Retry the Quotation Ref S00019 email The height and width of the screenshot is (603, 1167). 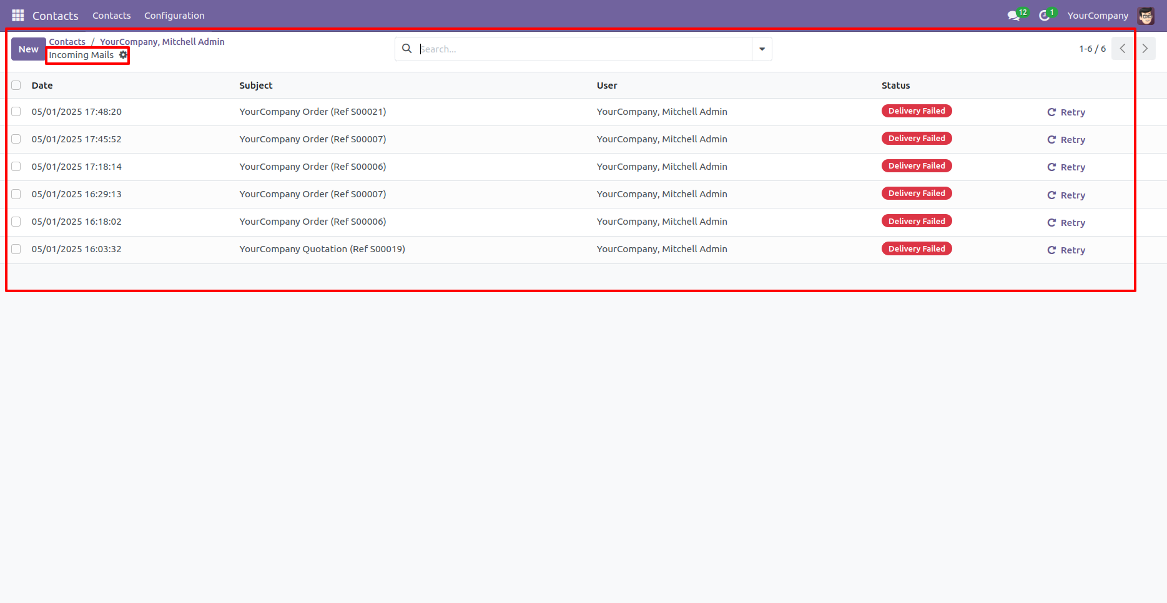click(x=1066, y=250)
